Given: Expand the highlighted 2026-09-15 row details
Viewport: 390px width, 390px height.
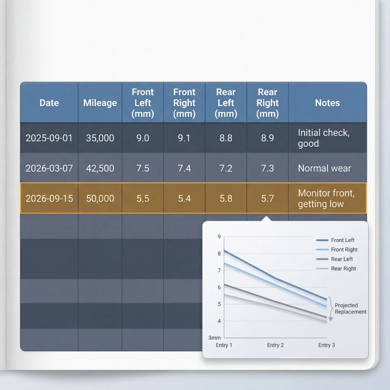Looking at the screenshot, I should pyautogui.click(x=49, y=198).
